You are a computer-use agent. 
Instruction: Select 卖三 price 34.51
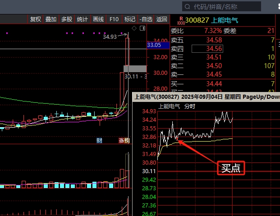point(214,57)
